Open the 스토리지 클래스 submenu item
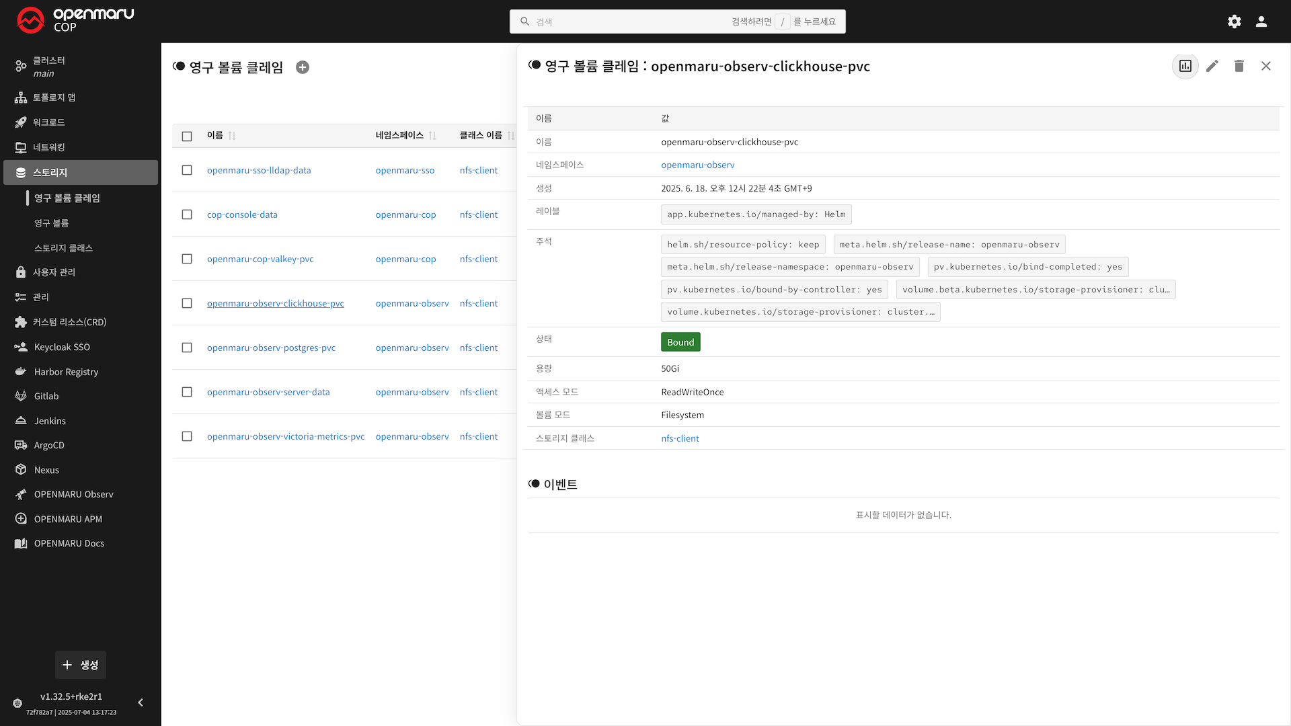Screen dimensions: 1291x726 click(x=63, y=248)
